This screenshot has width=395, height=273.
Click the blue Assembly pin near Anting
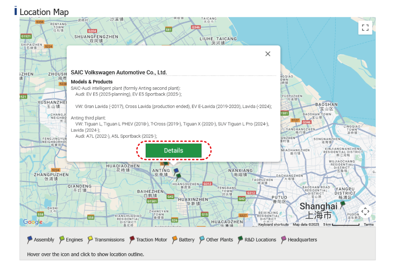tap(176, 171)
